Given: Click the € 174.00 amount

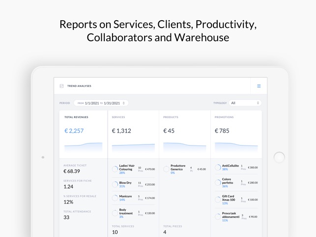Looking at the screenshot, I should tap(150, 198).
